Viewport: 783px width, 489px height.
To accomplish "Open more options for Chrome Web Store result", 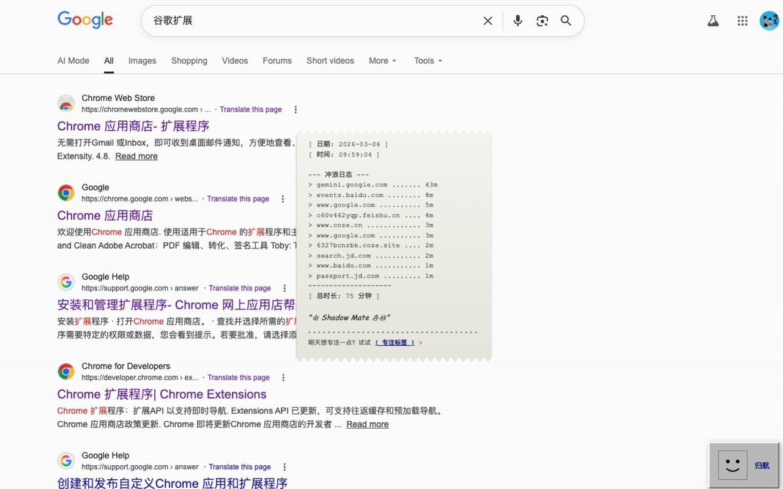I will tap(295, 109).
